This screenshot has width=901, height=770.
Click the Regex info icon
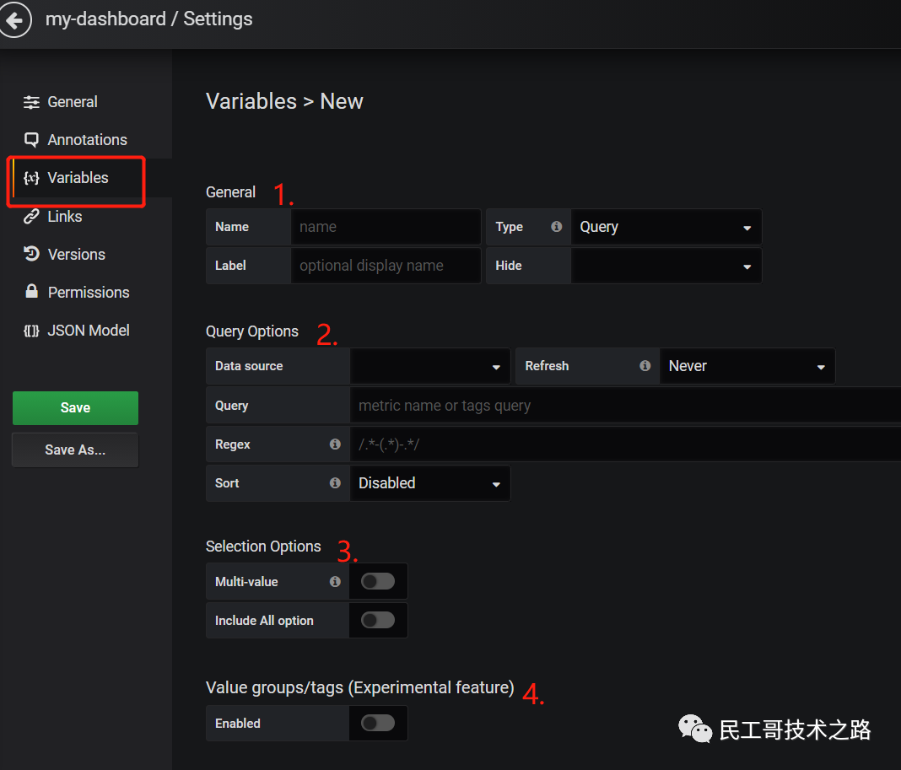coord(335,444)
